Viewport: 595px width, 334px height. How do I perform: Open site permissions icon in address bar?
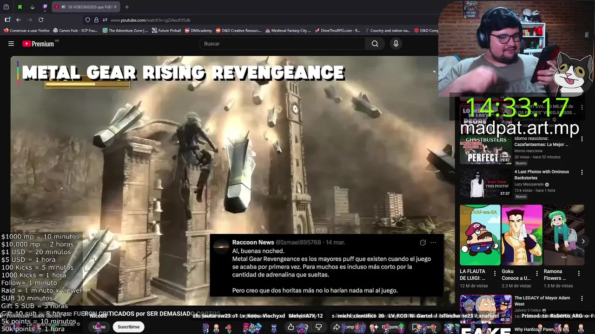(105, 20)
